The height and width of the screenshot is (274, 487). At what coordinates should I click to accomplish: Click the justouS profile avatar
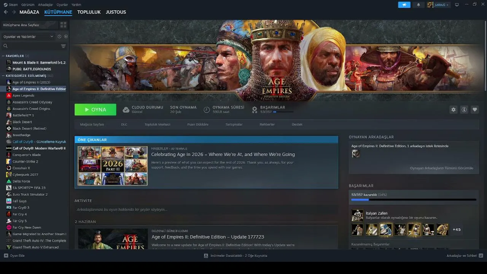[x=430, y=5]
